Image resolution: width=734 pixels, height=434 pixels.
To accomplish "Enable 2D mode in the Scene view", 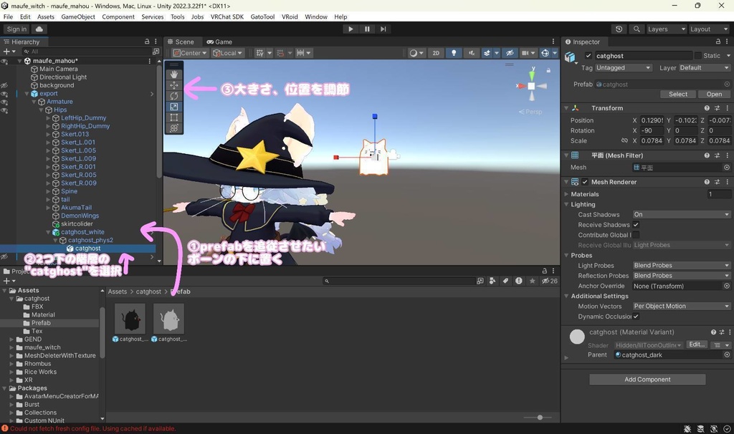I will point(437,52).
